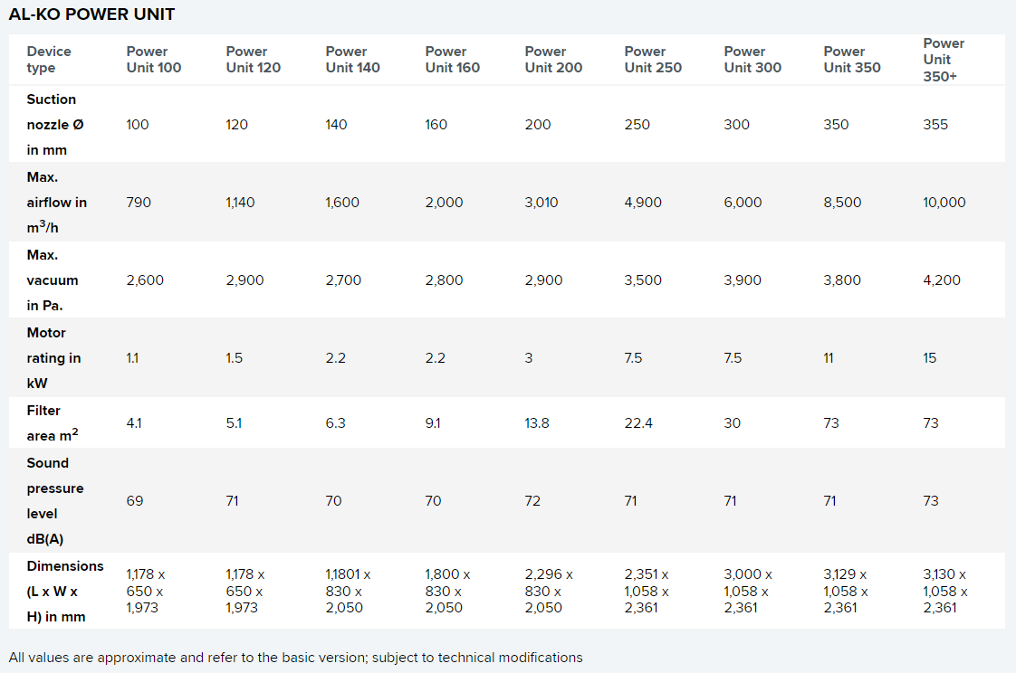The width and height of the screenshot is (1016, 673).
Task: Select the Power Unit 140 column header
Action: 352,60
